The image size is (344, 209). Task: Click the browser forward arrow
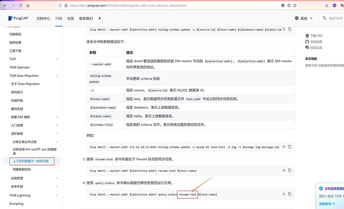click(x=13, y=5)
